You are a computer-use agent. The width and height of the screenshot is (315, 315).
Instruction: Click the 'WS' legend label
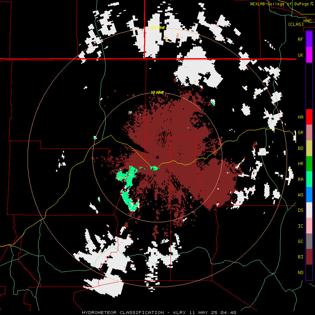tap(301, 195)
